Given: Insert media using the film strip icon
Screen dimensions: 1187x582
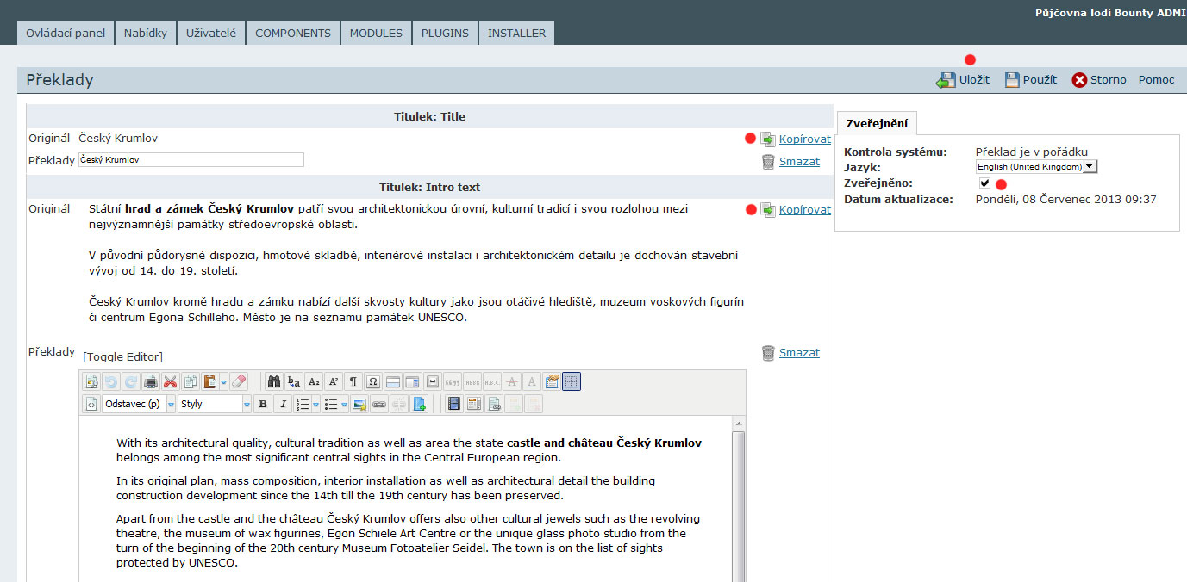Looking at the screenshot, I should (x=454, y=404).
